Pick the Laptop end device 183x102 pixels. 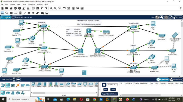point(39,85)
